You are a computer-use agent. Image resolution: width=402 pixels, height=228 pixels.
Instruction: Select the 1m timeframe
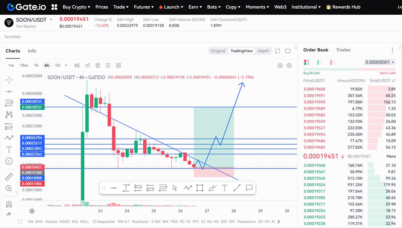click(x=11, y=65)
